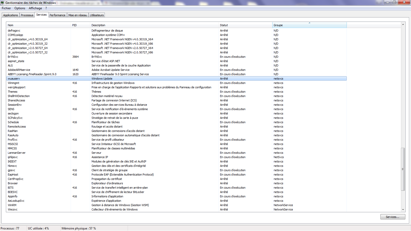The image size is (411, 231).
Task: Click the vertical scrollbar thumb
Action: tap(403, 169)
